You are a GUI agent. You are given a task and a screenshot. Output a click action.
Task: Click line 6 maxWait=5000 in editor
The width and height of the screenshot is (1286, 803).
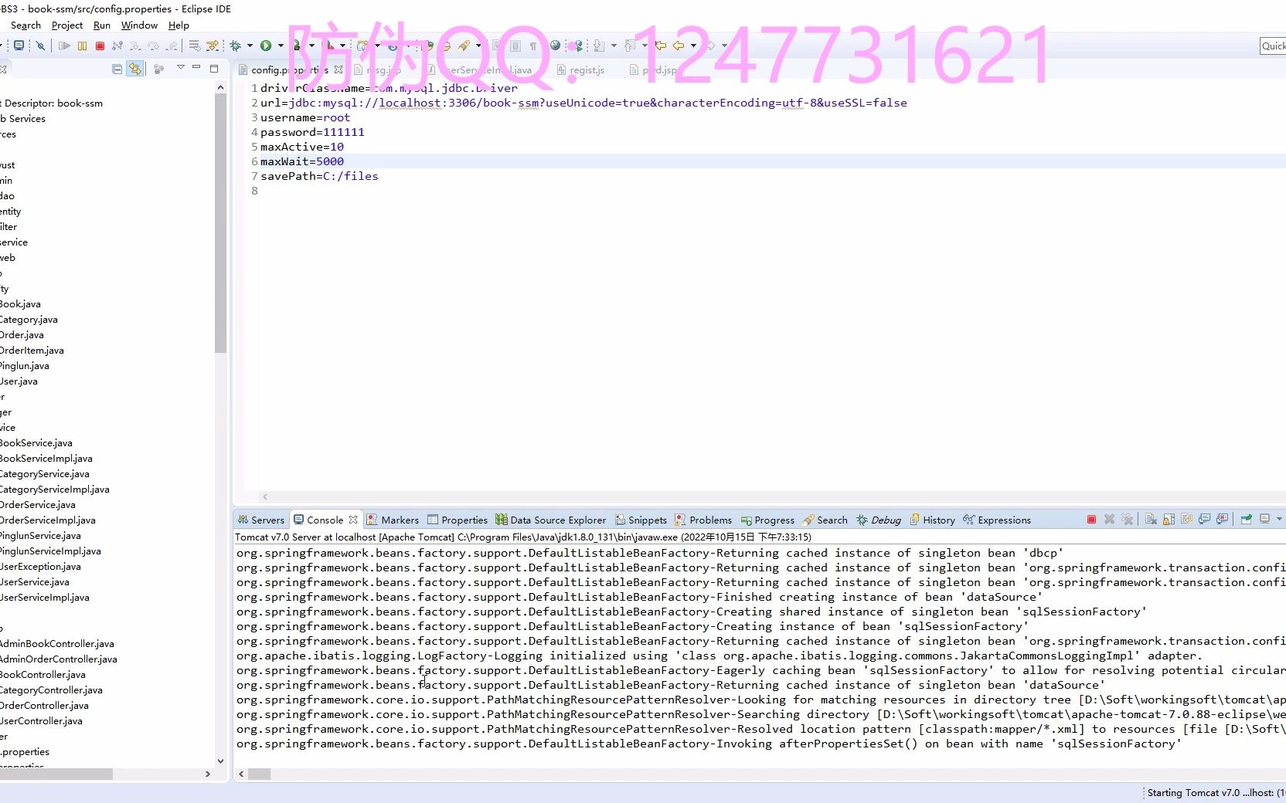302,161
